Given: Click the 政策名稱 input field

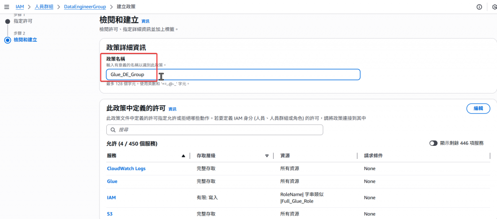Looking at the screenshot, I should (x=233, y=74).
